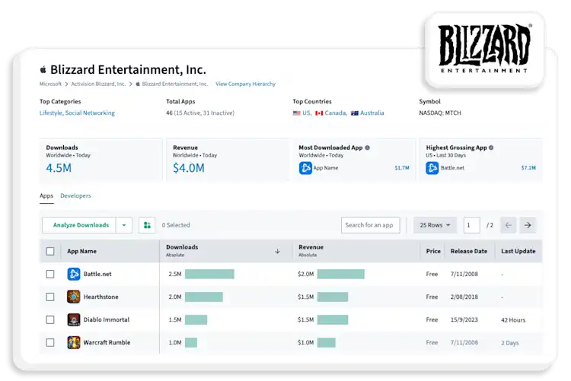
Task: Click the Price column header
Action: coord(433,252)
